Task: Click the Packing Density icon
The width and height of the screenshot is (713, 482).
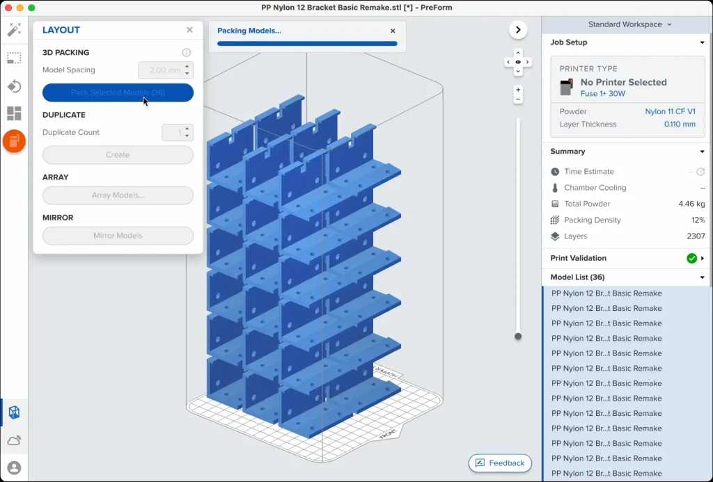Action: click(x=555, y=220)
